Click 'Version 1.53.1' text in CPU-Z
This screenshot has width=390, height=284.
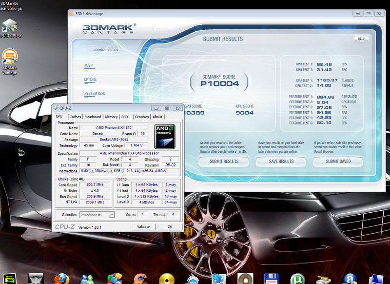pos(90,227)
